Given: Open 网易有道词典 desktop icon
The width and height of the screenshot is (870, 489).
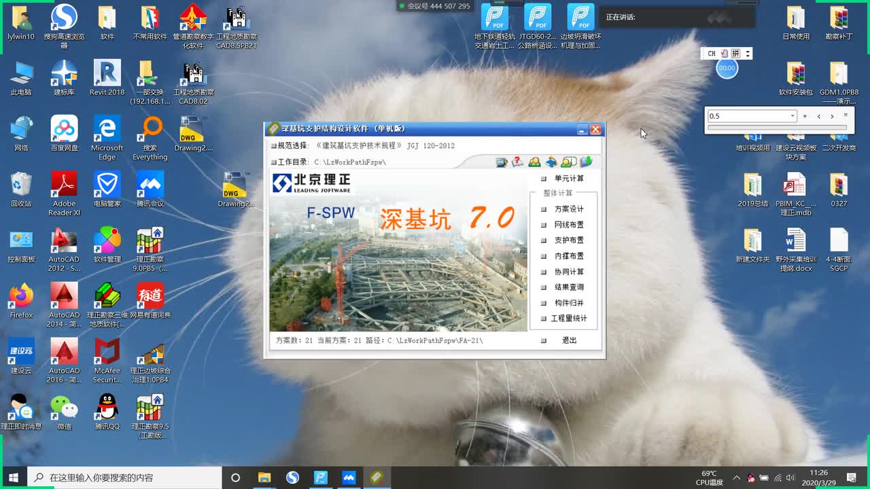Looking at the screenshot, I should (150, 301).
